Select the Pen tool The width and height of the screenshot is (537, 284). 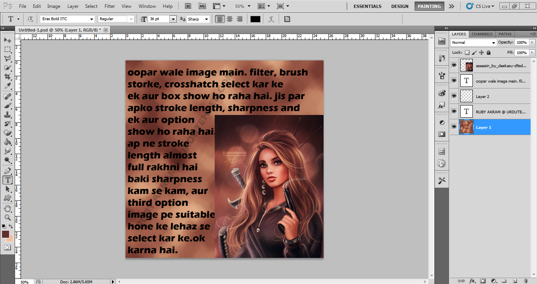(8, 171)
